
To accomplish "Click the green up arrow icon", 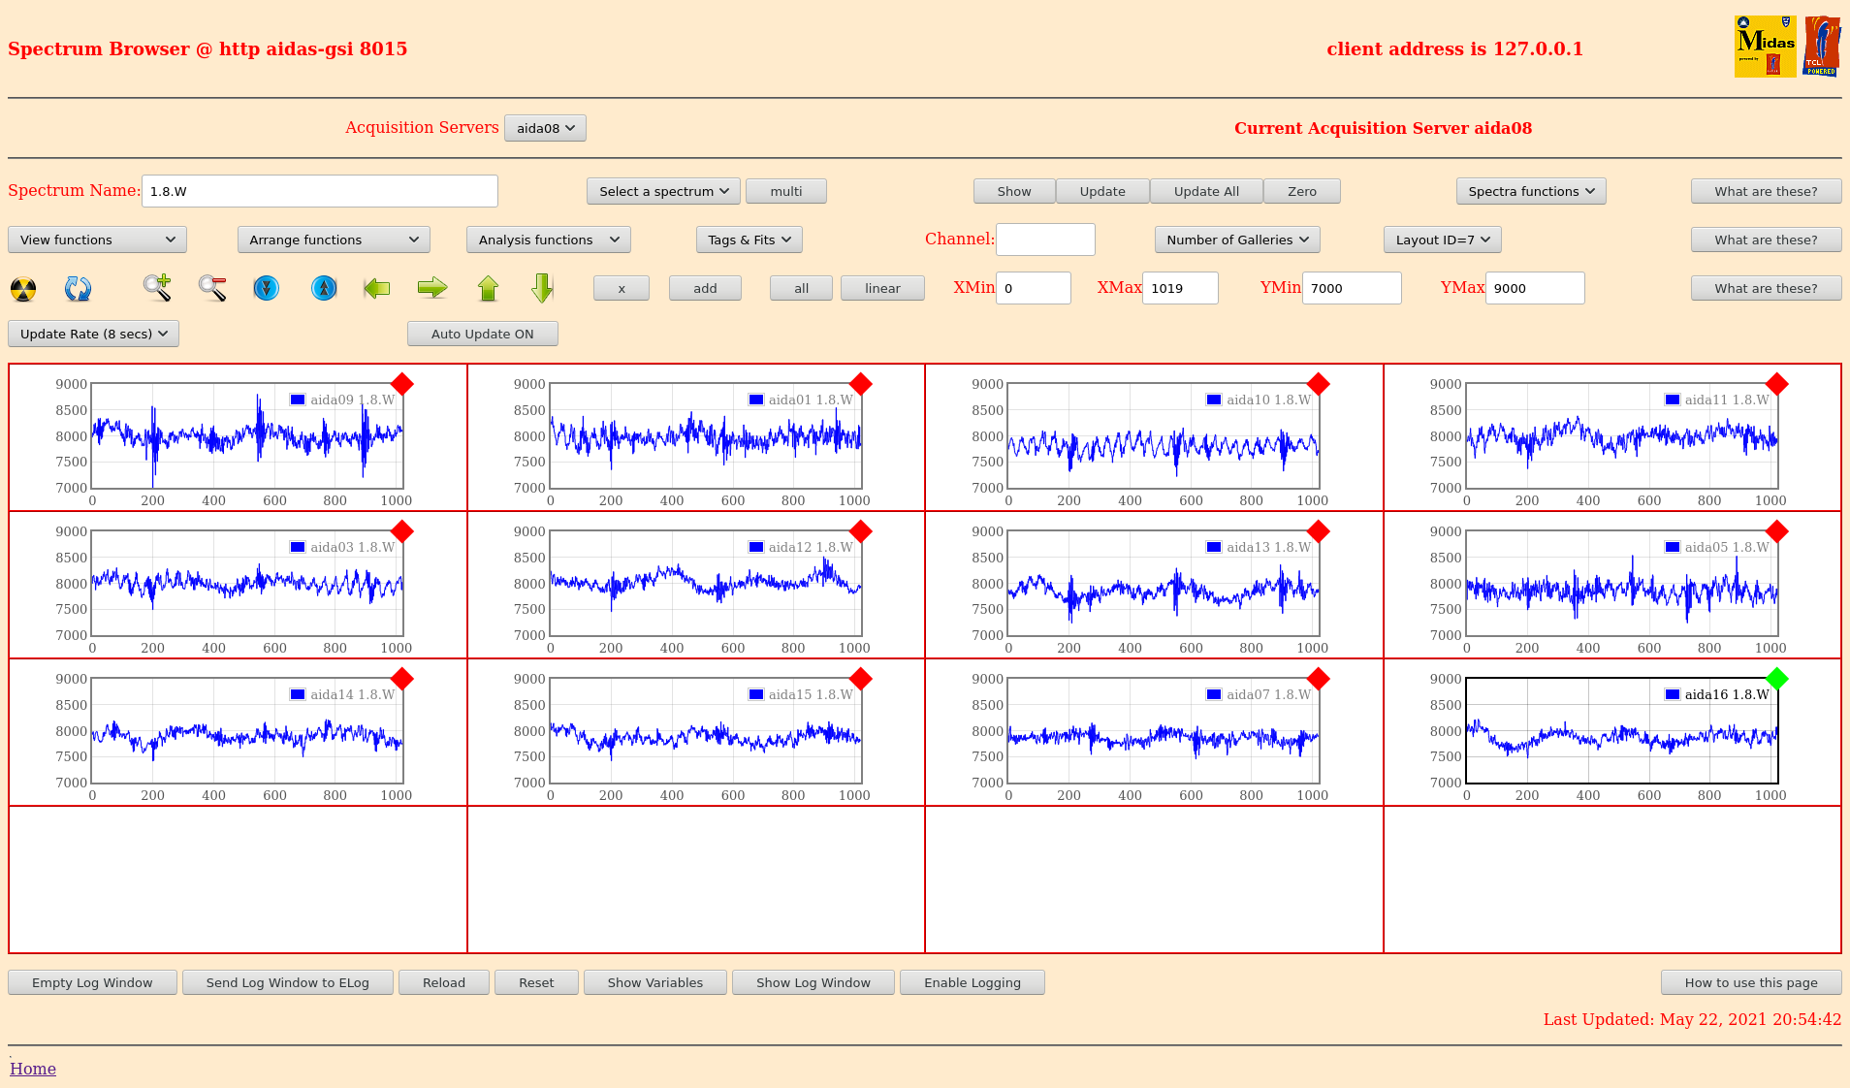I will tap(488, 288).
